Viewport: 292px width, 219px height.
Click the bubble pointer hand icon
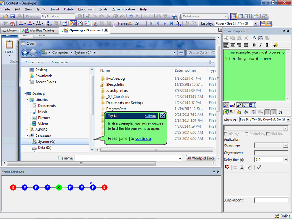[x=239, y=112]
